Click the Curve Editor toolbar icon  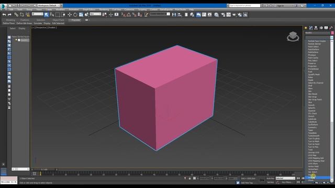pyautogui.click(x=204, y=15)
